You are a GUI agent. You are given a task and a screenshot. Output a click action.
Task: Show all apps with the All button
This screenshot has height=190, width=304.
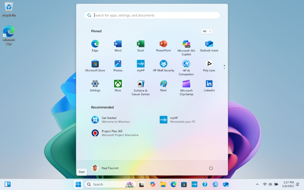tap(207, 31)
